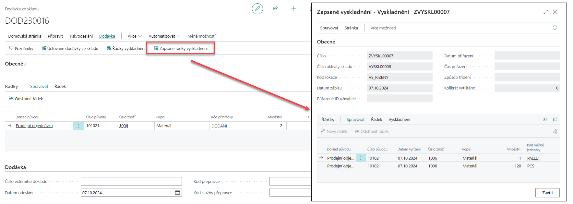Click the share icon in header

[275, 9]
